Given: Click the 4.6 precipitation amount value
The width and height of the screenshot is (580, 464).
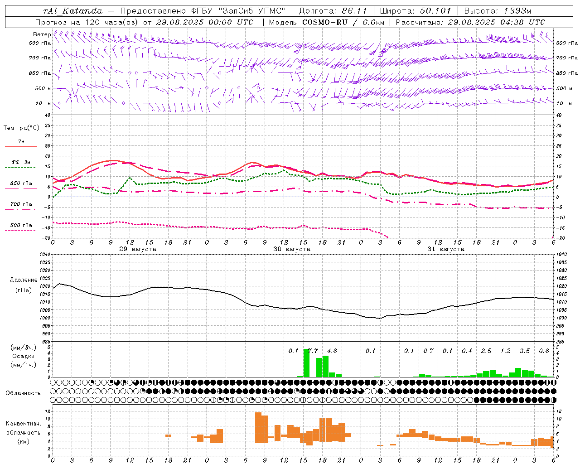Looking at the screenshot, I should point(332,351).
